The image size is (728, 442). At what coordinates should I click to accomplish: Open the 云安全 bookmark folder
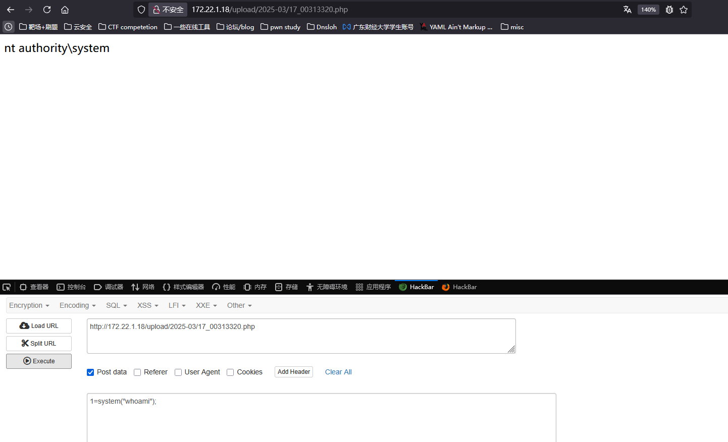tap(78, 27)
